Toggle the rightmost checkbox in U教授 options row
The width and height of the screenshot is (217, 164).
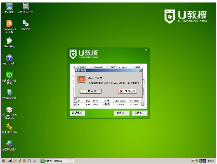(x=133, y=67)
